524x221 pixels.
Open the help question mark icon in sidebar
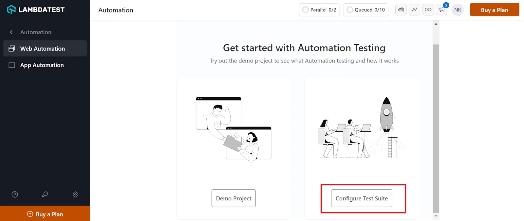tap(15, 194)
